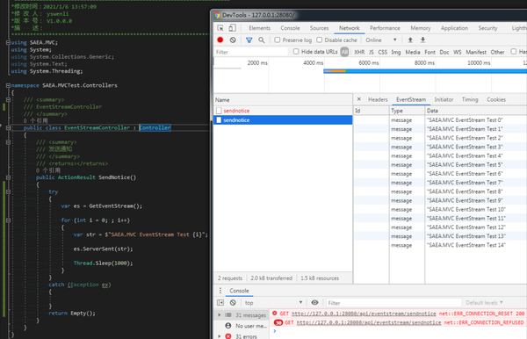This screenshot has width=527, height=339.
Task: Open the Headers tab of request
Action: (378, 99)
